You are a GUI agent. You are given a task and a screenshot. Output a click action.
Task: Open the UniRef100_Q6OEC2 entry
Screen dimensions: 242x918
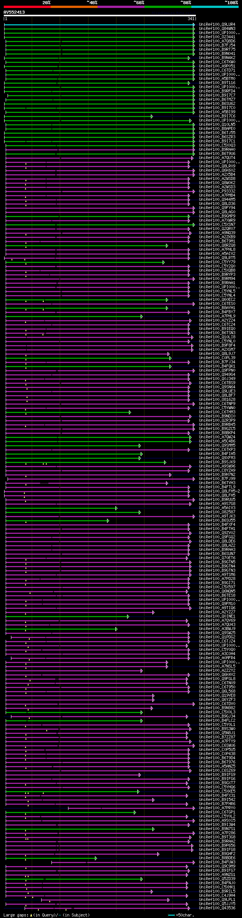[217, 299]
